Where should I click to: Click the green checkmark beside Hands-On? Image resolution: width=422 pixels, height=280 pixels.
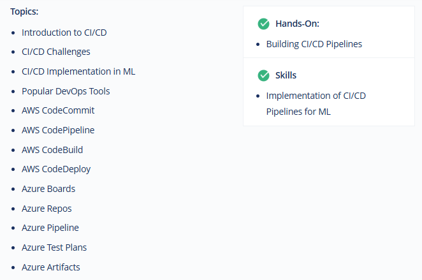(x=263, y=24)
